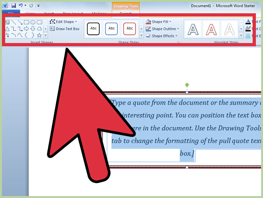The width and height of the screenshot is (263, 198).
Task: Select the first black Abc shape style
Action: click(93, 28)
